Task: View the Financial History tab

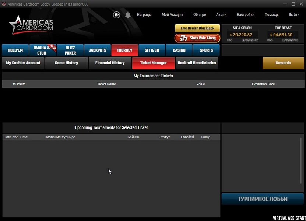Action: click(x=110, y=63)
